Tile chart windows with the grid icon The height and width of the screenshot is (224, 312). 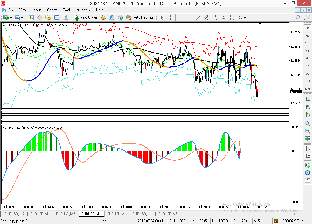307,139
